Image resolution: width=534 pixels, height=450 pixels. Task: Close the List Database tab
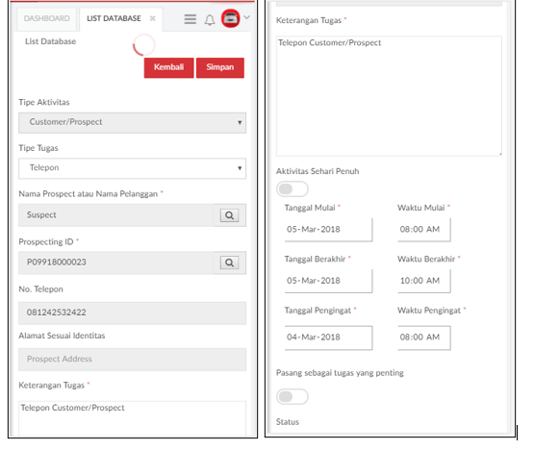(153, 18)
